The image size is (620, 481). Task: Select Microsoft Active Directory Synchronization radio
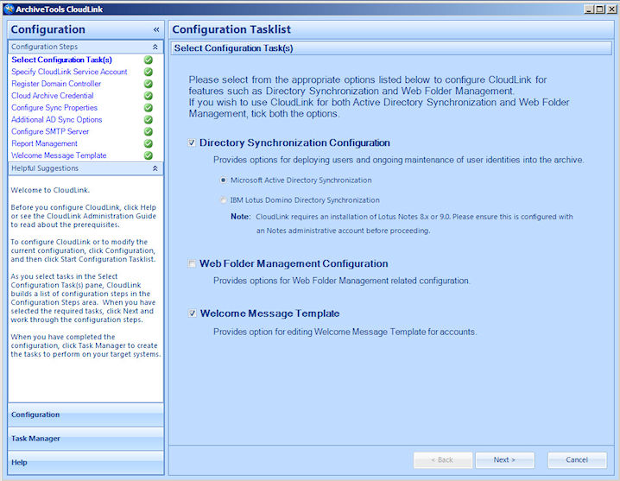click(x=224, y=180)
